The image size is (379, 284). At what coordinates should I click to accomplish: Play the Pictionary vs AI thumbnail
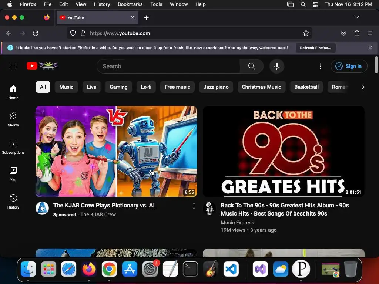(116, 151)
